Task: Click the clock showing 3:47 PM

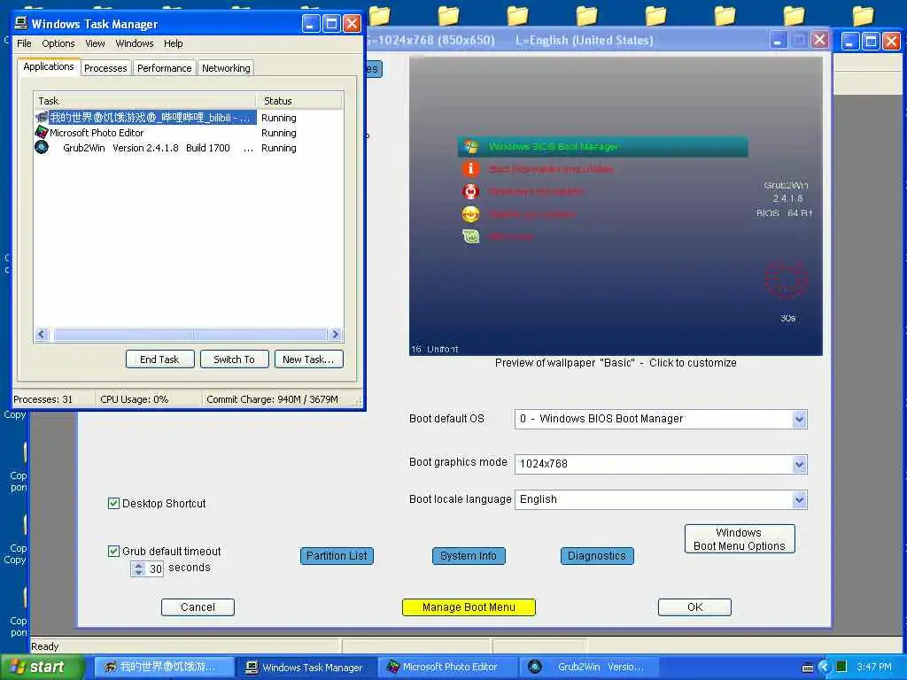Action: coord(873,667)
